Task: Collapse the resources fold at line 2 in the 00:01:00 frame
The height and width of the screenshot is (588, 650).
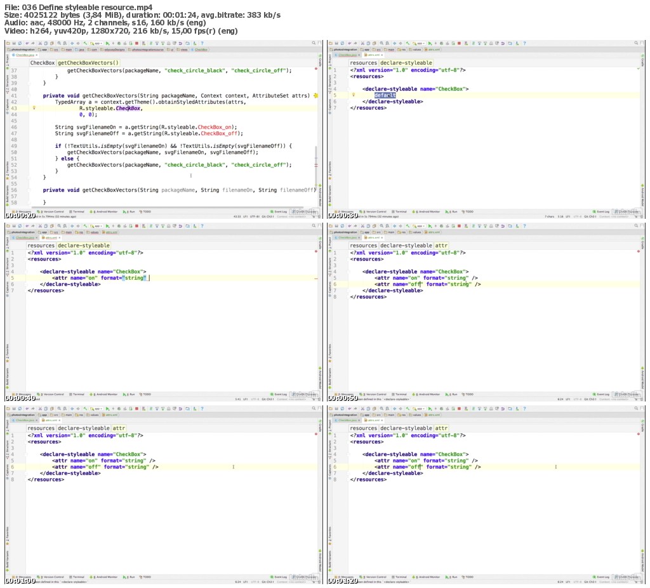Action: coord(25,441)
